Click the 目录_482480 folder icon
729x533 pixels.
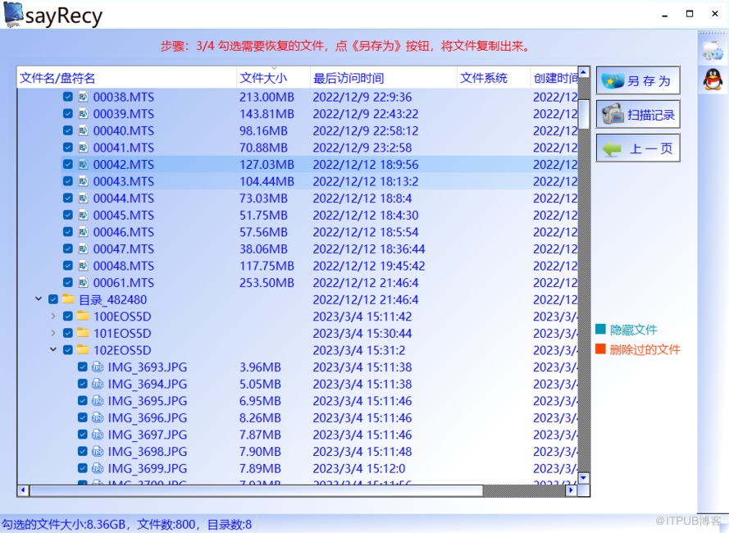click(68, 298)
